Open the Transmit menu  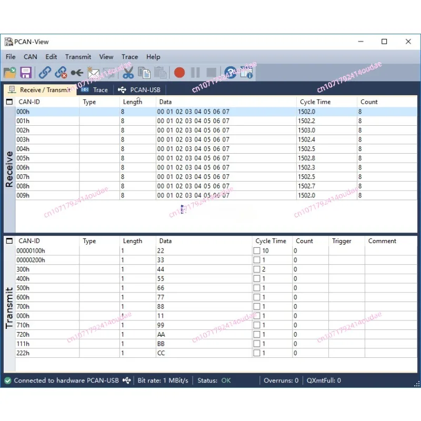(78, 57)
